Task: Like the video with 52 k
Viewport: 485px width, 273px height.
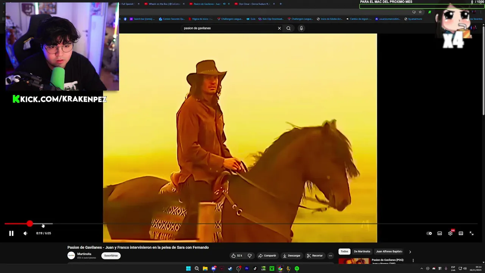Action: [236, 256]
